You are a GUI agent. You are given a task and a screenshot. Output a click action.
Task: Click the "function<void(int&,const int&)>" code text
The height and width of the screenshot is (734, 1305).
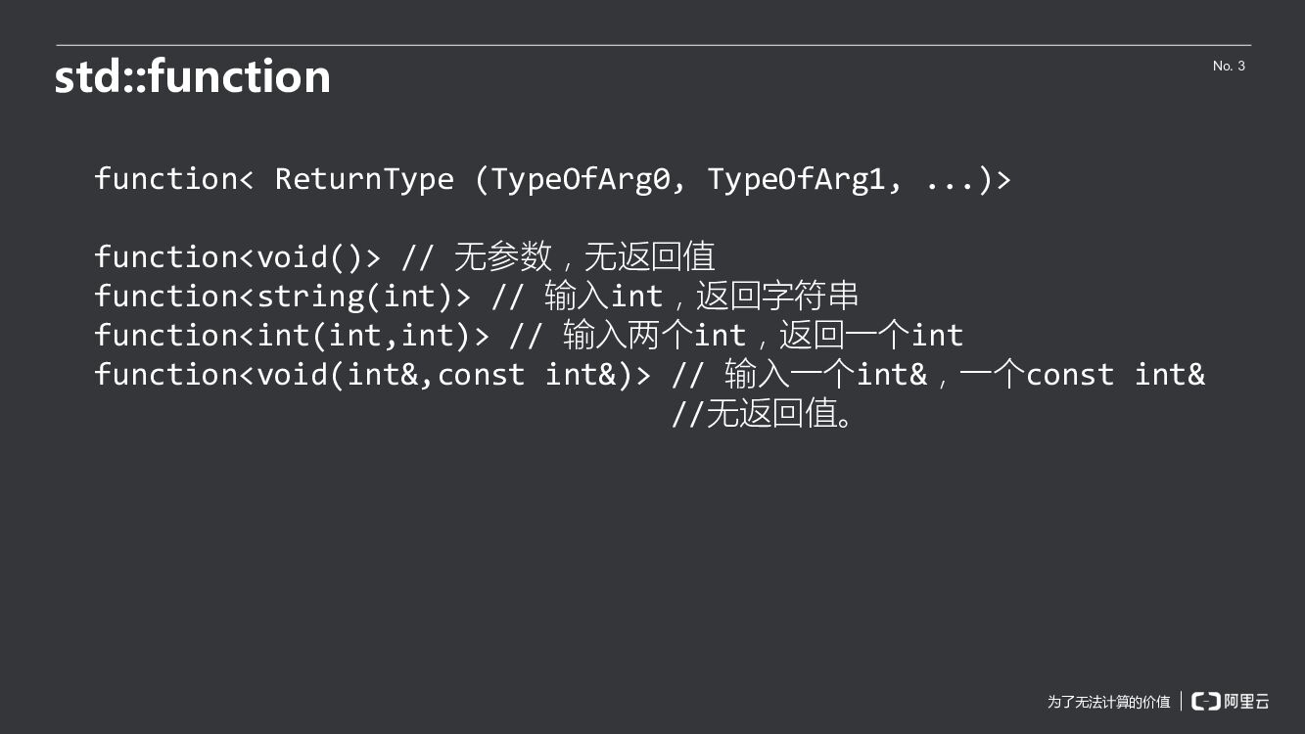click(373, 375)
